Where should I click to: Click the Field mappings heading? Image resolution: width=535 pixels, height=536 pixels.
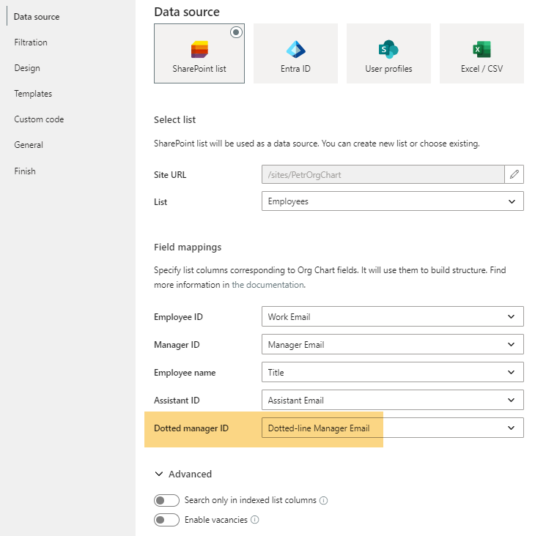[x=188, y=247]
